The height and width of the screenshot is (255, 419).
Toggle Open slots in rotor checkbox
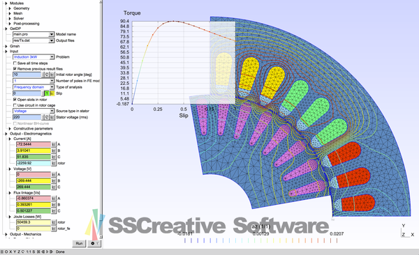15,100
